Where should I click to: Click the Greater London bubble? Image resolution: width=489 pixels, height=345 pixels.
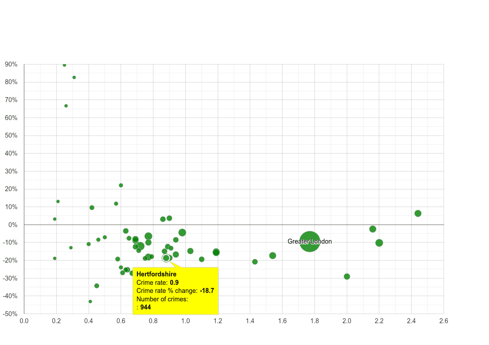[310, 241]
